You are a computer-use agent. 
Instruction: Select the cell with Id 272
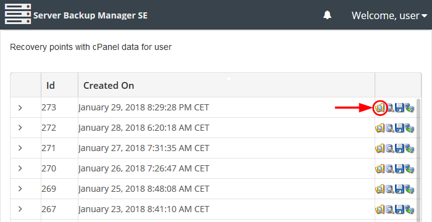point(59,128)
